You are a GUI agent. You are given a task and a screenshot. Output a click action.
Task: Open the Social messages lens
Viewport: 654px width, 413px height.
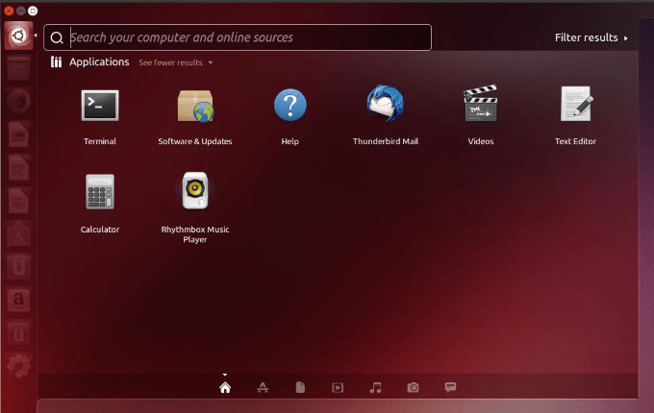tap(450, 388)
